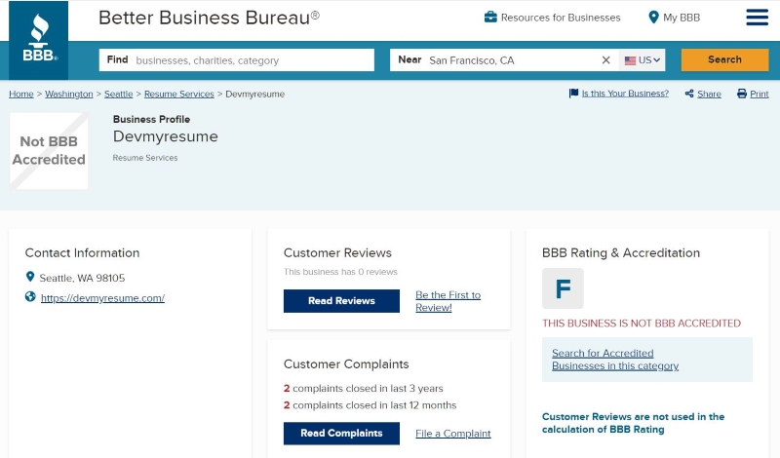Click the Share link
The width and height of the screenshot is (780, 458).
click(x=709, y=94)
